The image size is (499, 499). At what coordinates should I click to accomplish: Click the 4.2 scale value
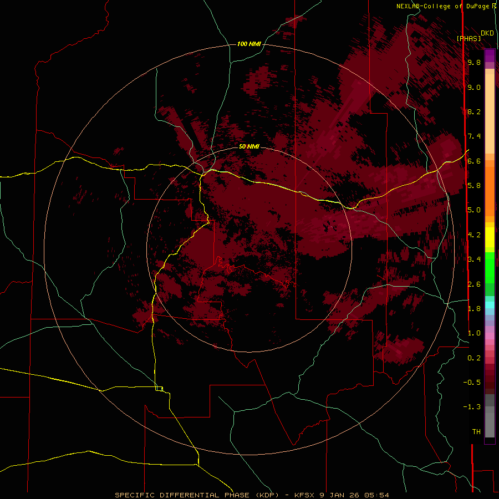coord(474,235)
